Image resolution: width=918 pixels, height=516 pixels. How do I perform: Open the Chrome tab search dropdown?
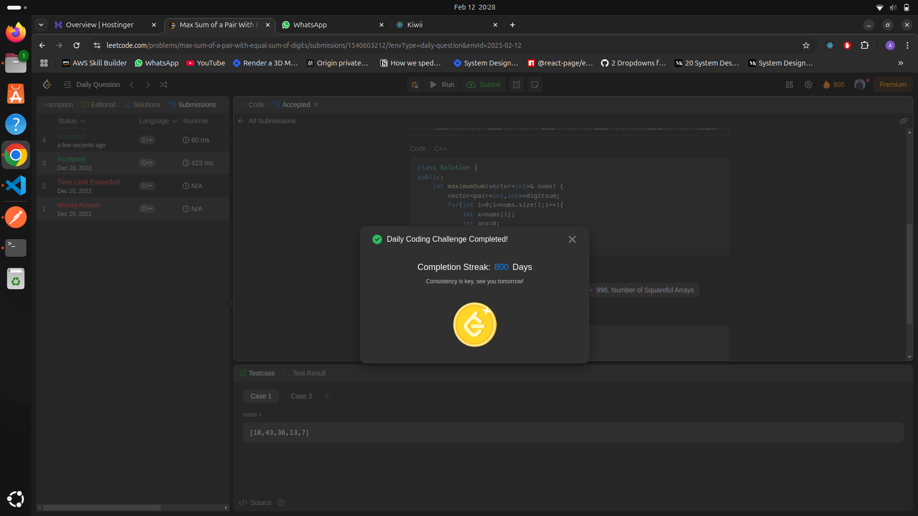[x=41, y=25]
